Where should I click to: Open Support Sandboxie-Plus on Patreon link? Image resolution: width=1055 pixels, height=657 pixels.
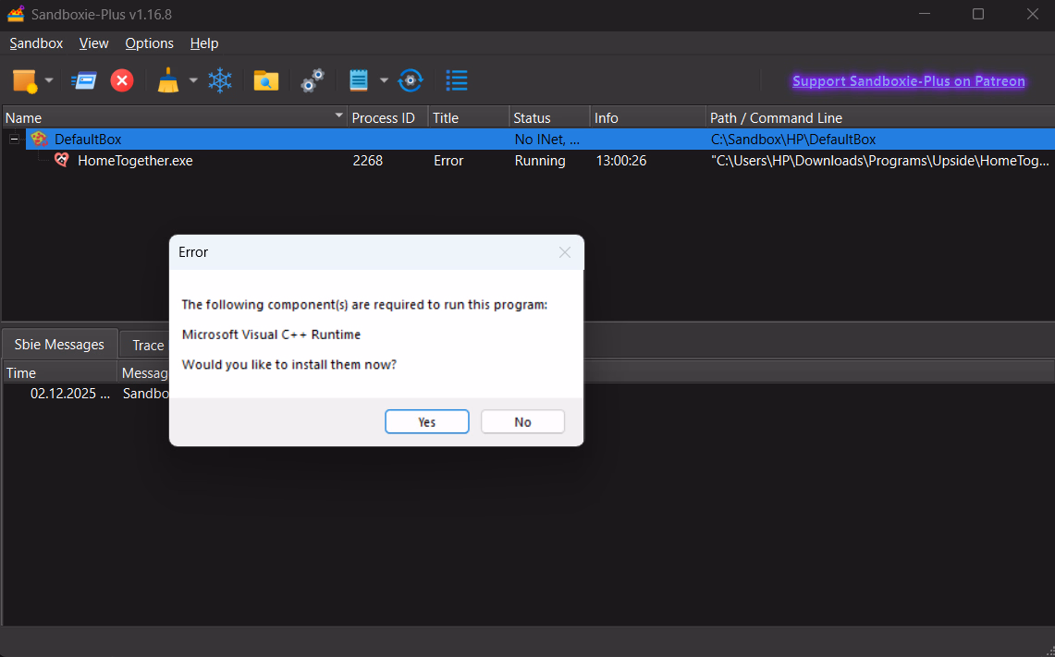(x=908, y=81)
